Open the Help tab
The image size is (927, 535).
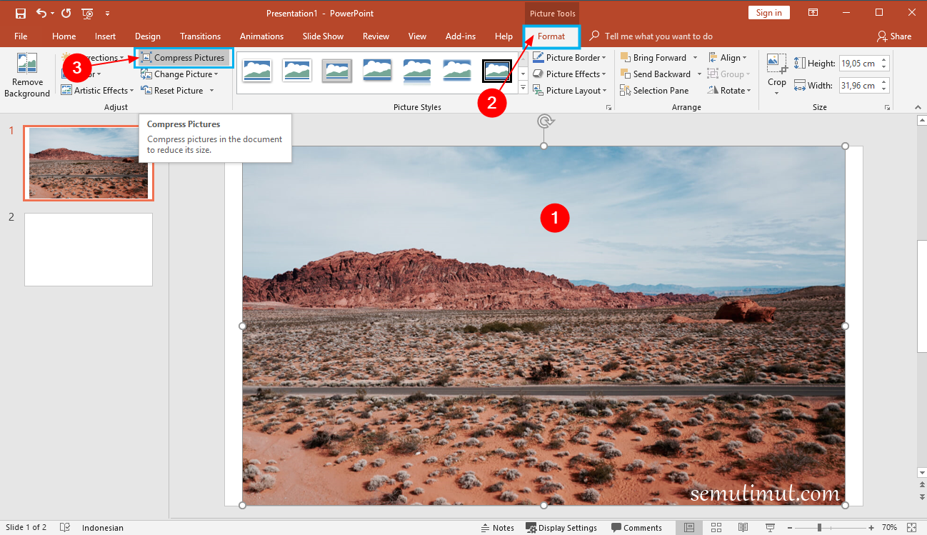tap(503, 36)
